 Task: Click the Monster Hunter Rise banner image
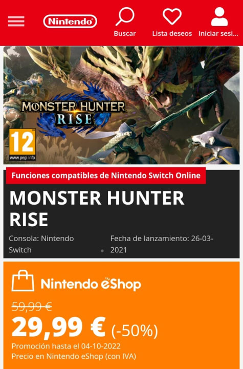click(x=121, y=105)
